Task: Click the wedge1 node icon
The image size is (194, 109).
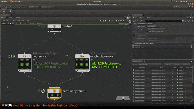Action: pyautogui.click(x=54, y=26)
